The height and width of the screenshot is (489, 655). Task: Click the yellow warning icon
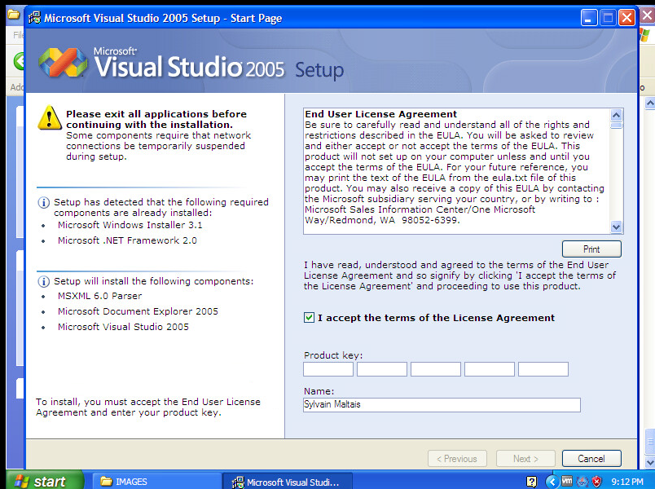(x=50, y=118)
